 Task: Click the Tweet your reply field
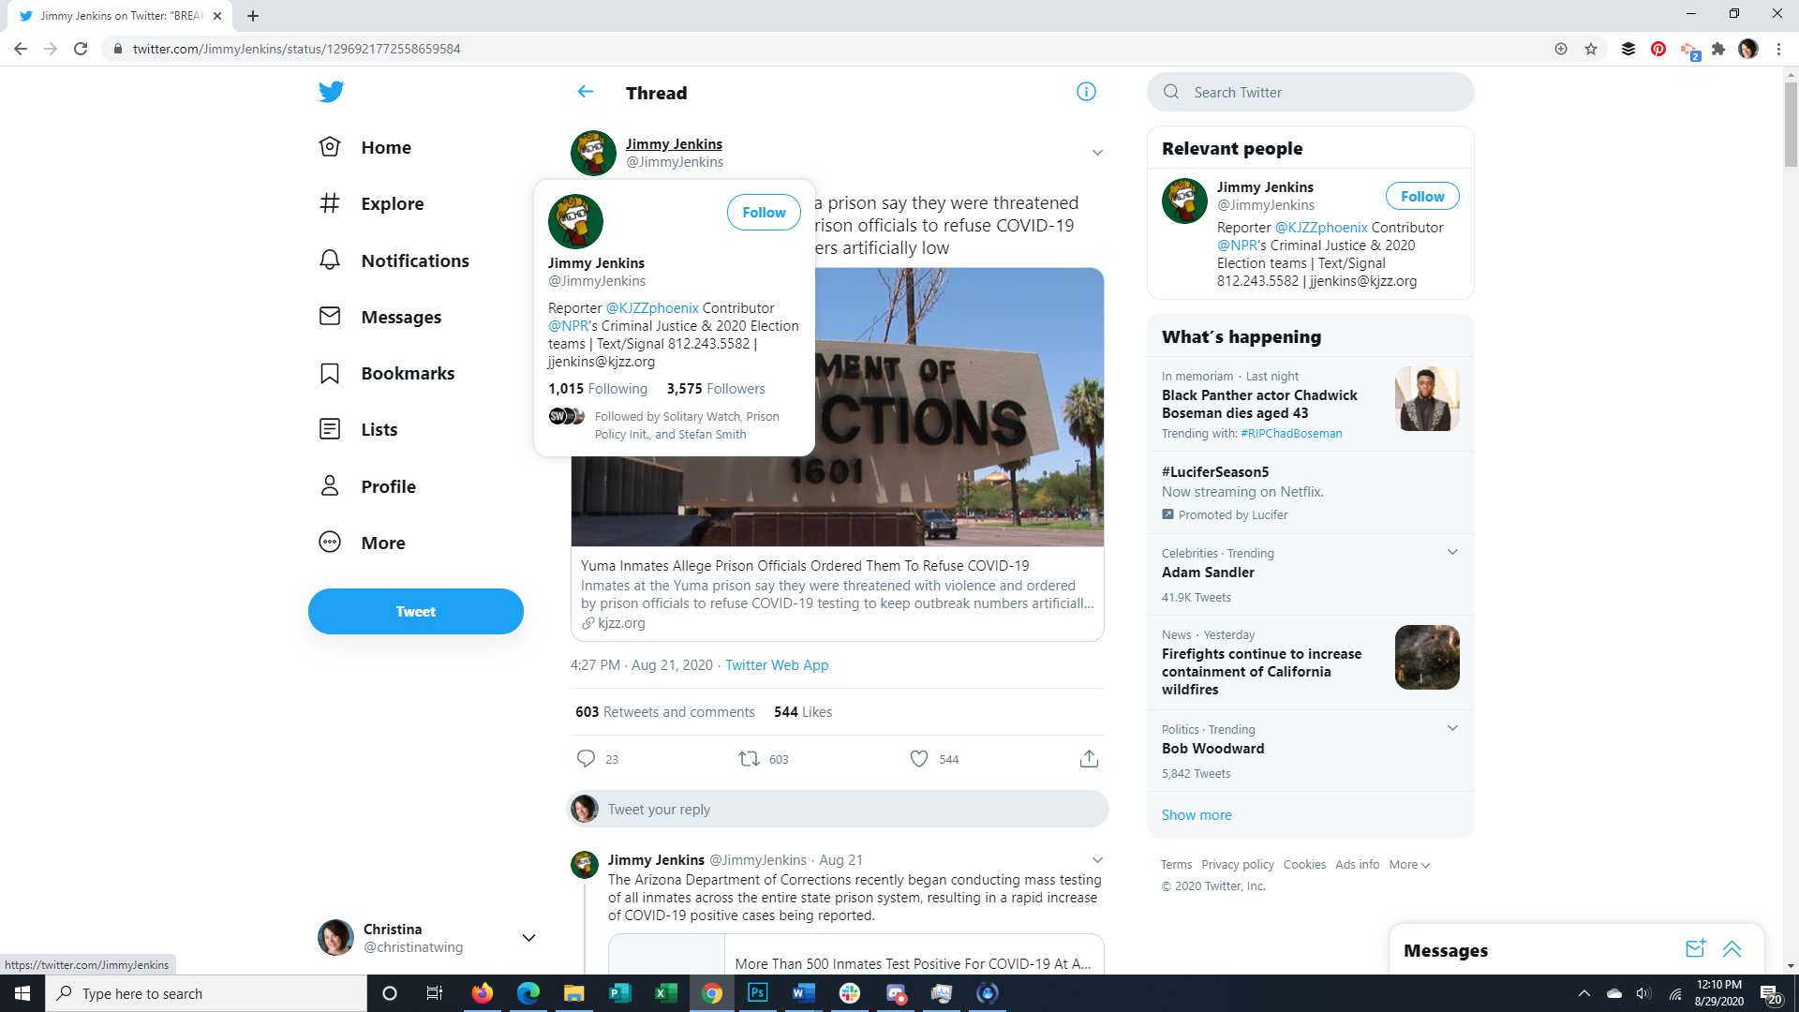(x=853, y=809)
